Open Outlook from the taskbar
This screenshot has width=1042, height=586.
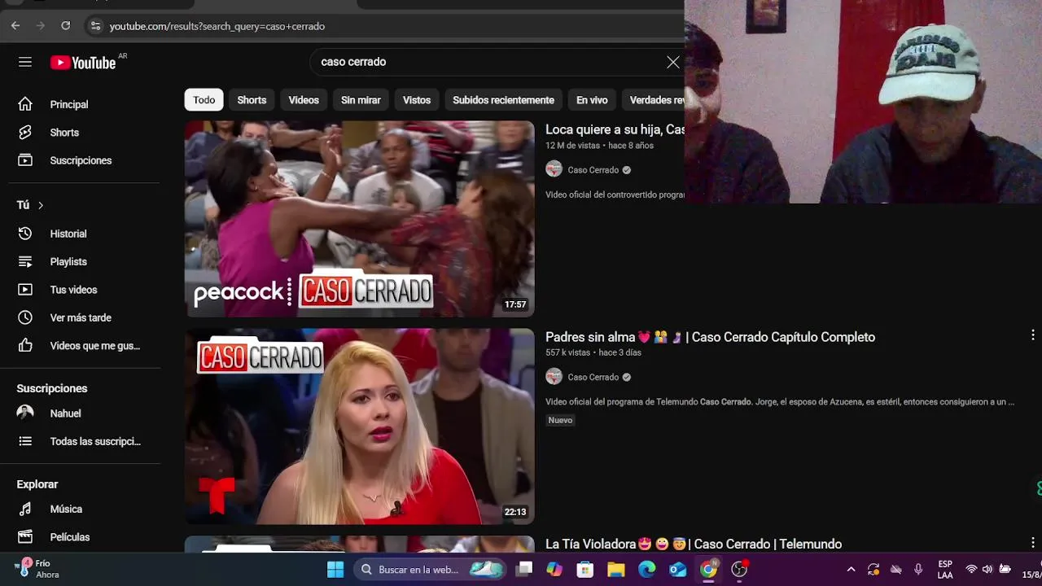[x=677, y=570]
